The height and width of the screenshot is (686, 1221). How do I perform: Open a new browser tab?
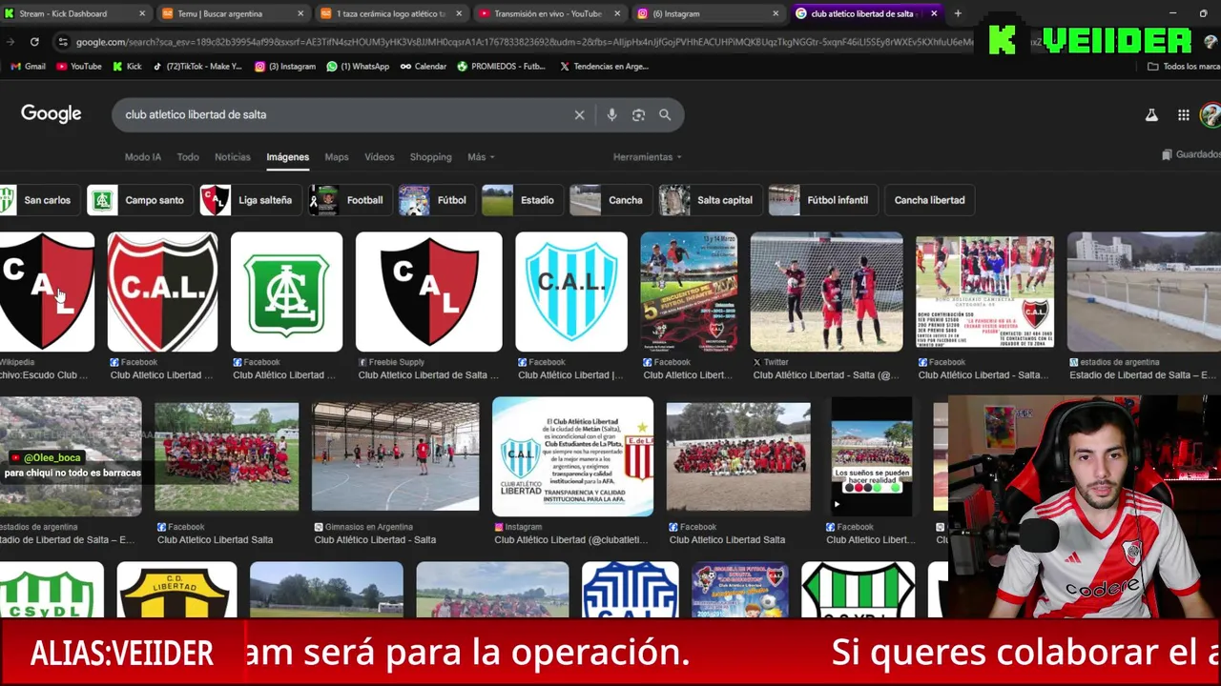[x=958, y=13]
